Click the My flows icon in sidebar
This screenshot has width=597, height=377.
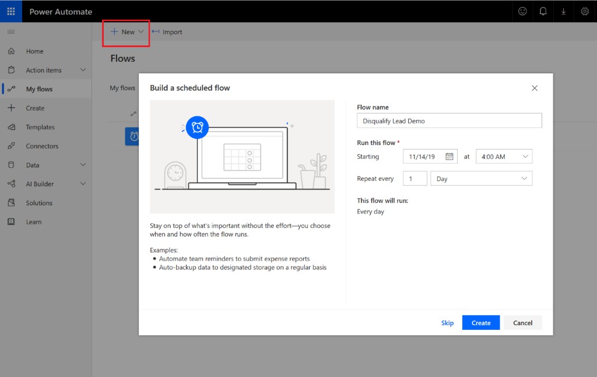12,89
